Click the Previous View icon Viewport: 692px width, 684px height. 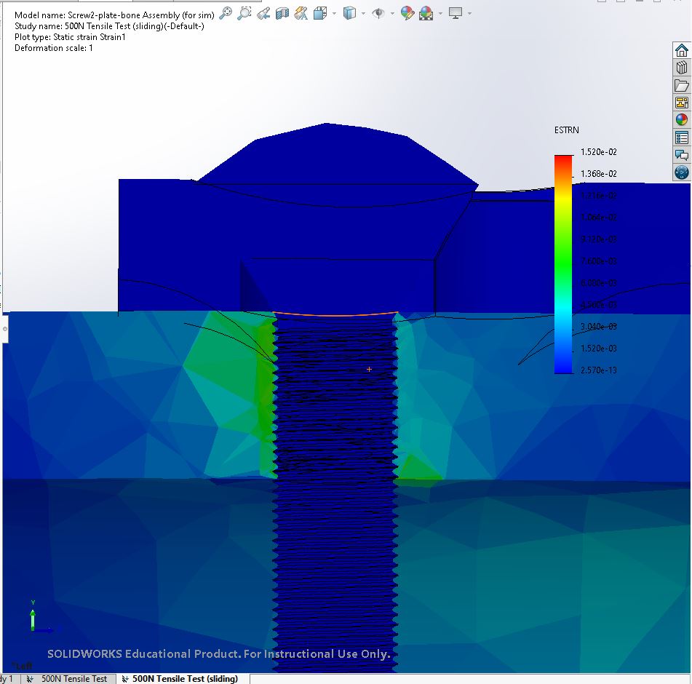[x=263, y=13]
